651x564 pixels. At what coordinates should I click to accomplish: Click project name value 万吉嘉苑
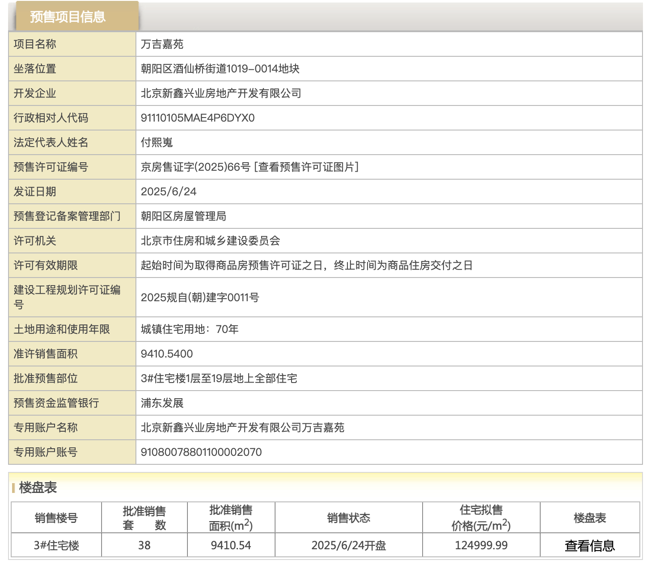point(162,44)
